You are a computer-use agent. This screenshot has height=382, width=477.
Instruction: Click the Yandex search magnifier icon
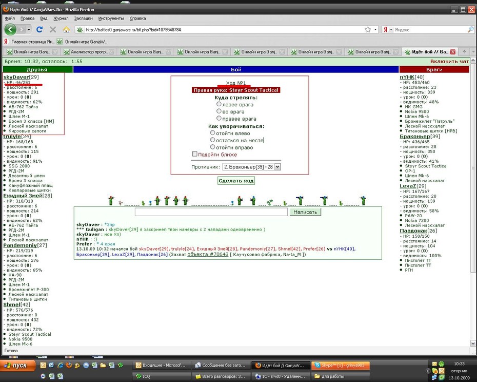click(x=470, y=30)
